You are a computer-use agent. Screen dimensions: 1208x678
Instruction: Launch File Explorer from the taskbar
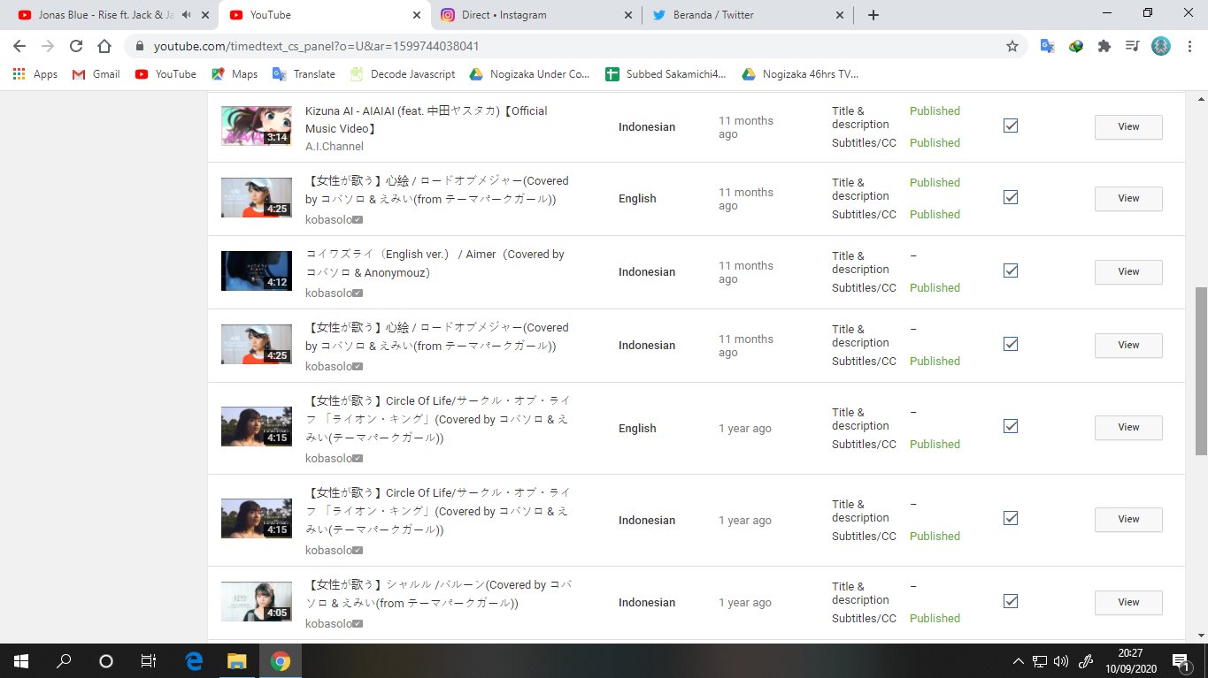point(236,660)
